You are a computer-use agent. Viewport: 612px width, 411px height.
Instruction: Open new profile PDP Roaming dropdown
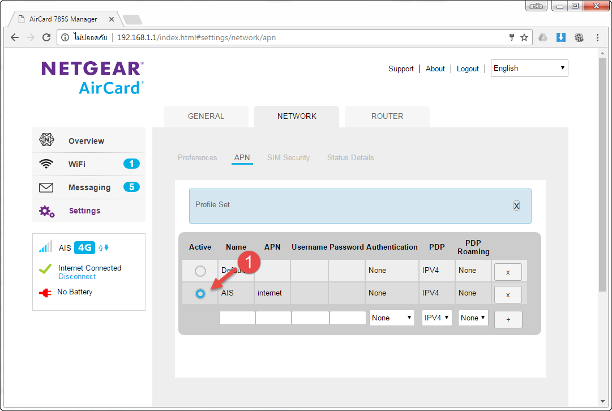point(473,318)
